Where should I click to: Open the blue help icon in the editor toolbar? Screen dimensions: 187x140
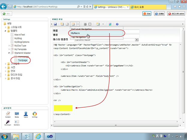(117, 24)
